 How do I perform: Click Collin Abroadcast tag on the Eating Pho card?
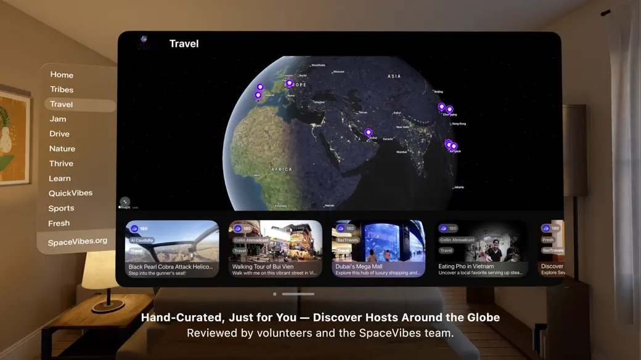tap(457, 240)
